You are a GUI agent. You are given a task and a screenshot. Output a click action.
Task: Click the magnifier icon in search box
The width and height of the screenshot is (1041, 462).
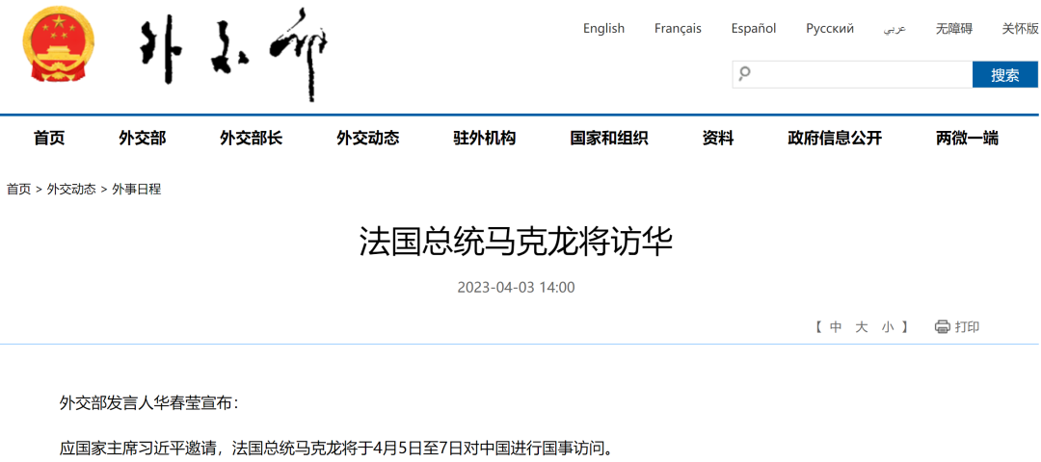[x=744, y=74]
